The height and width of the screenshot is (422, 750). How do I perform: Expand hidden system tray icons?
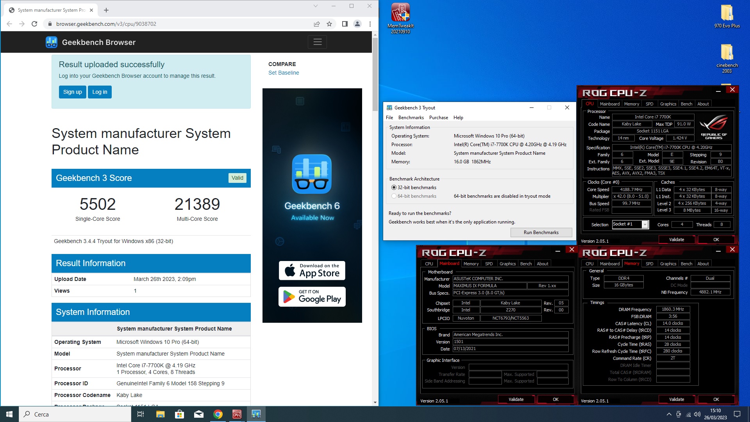click(x=669, y=414)
